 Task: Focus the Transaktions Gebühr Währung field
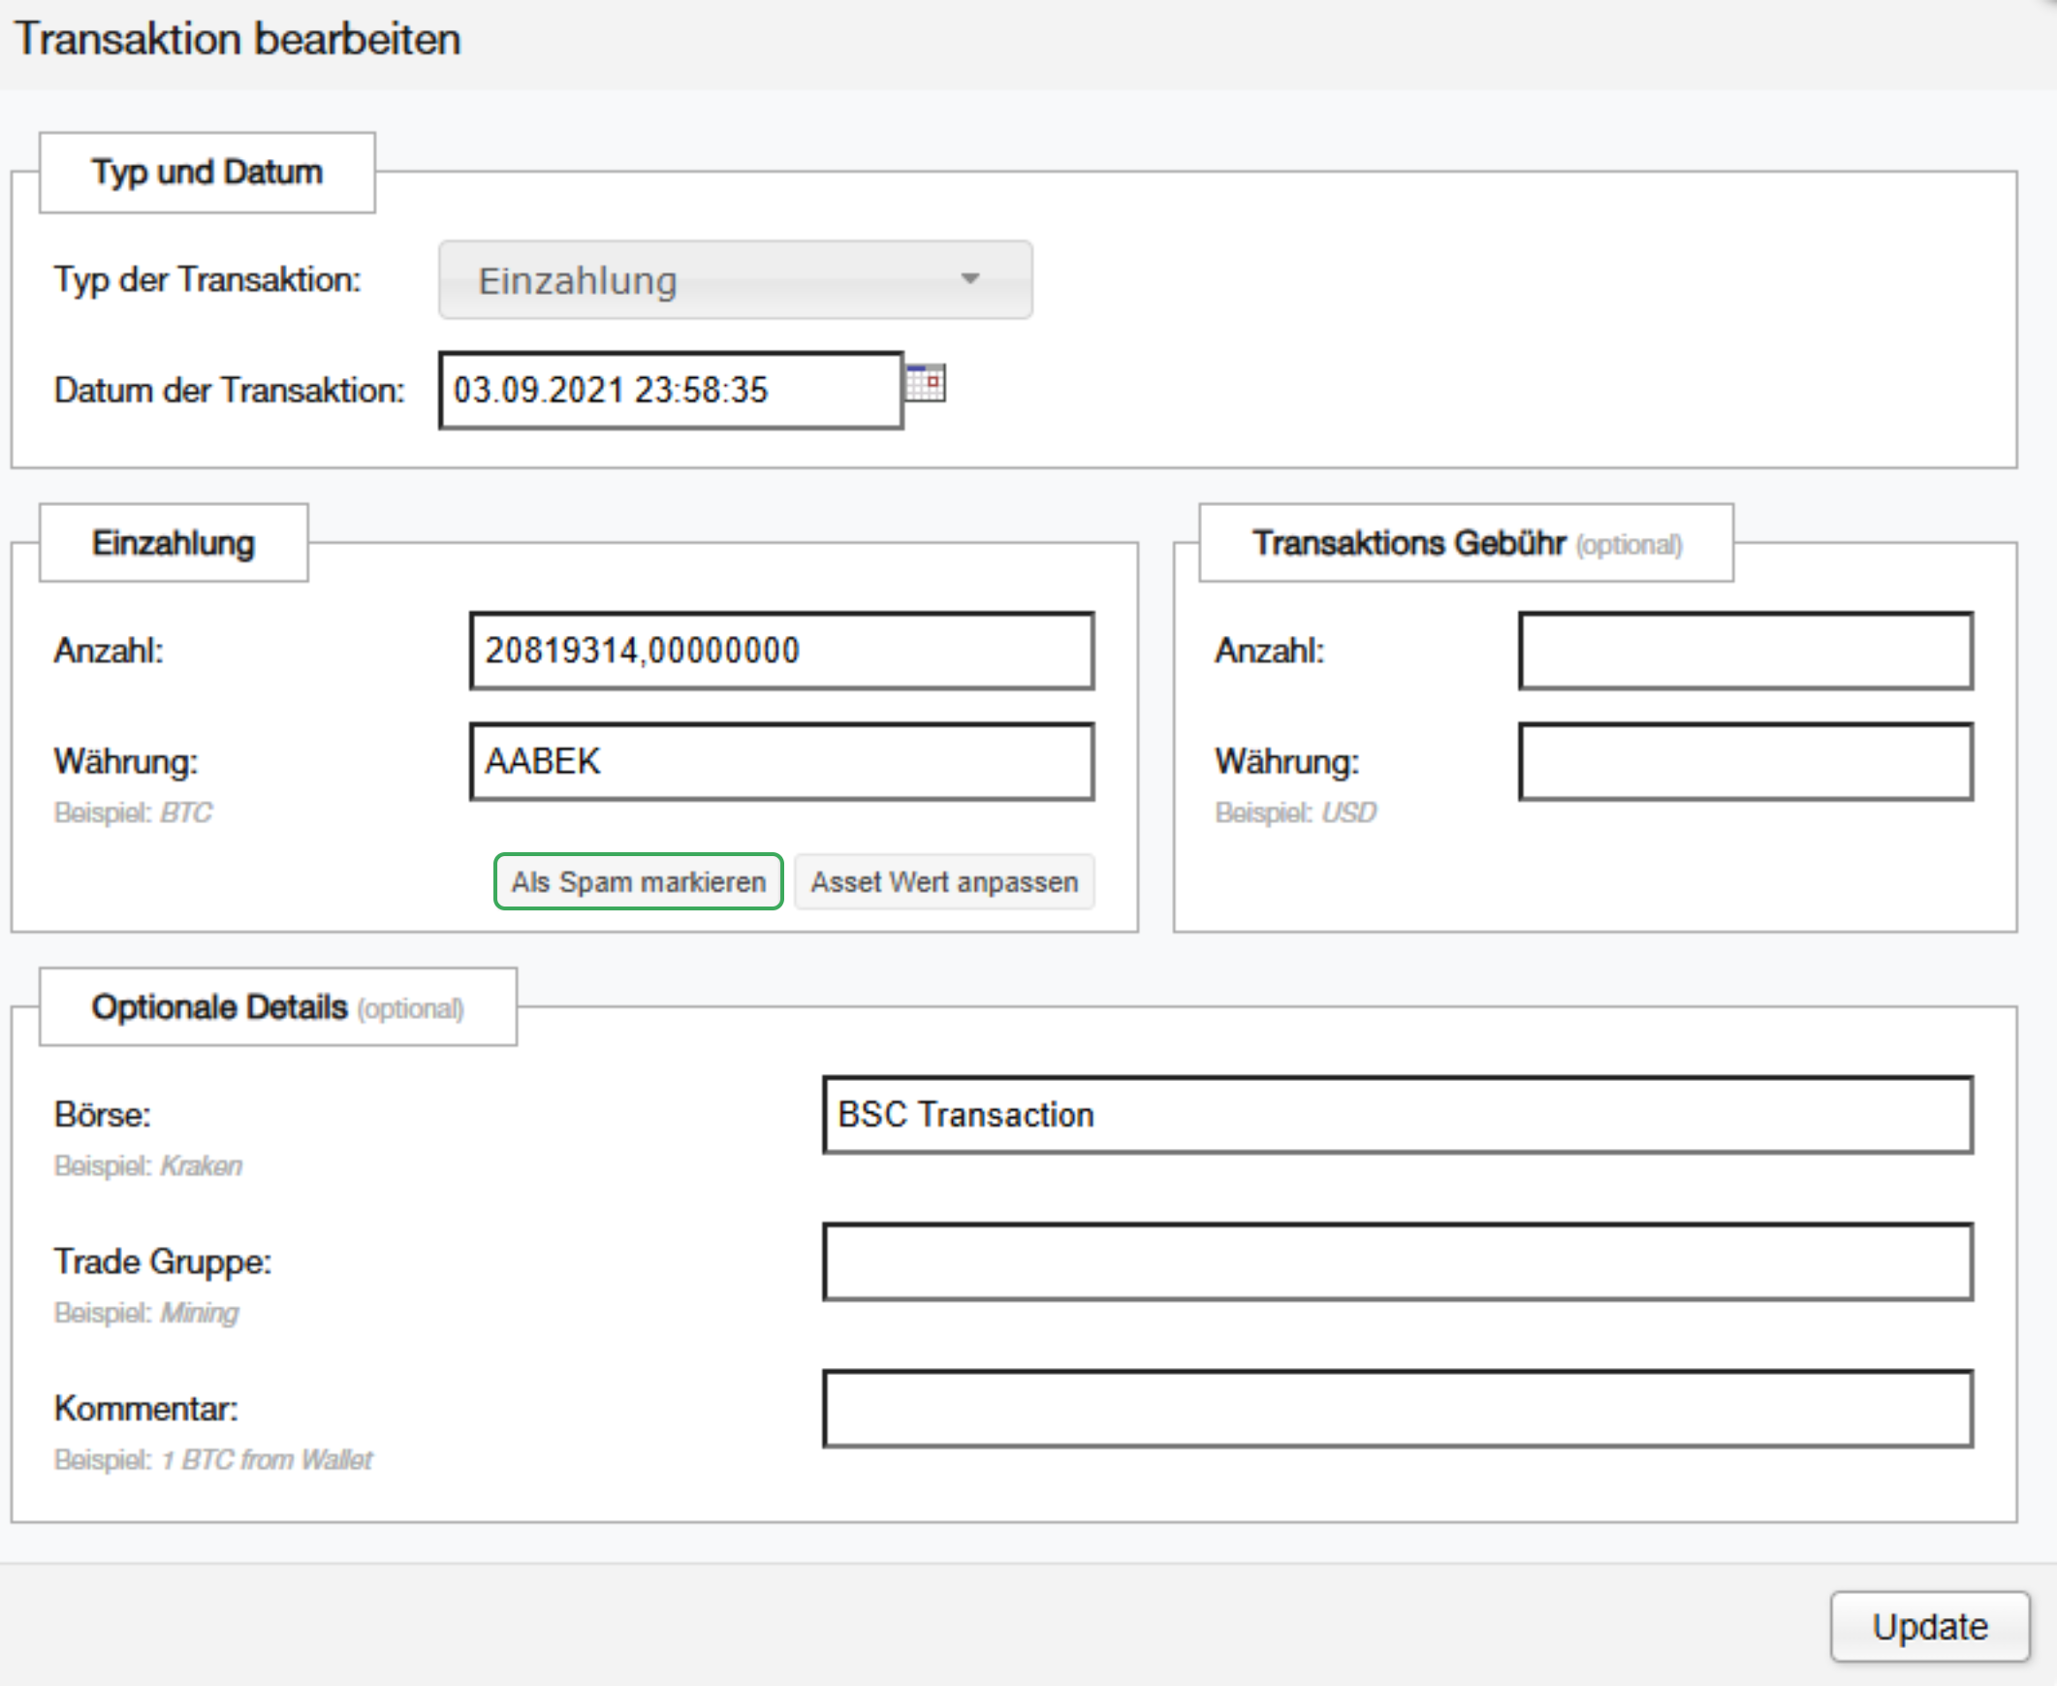pos(1744,761)
